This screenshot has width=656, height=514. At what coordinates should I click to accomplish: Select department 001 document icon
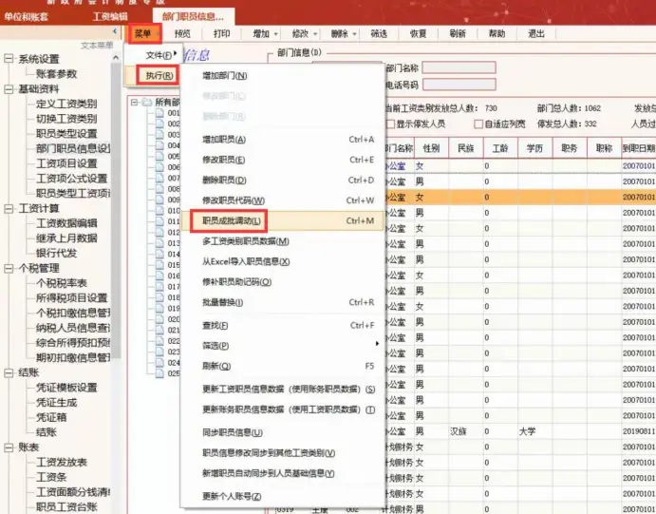tap(159, 113)
